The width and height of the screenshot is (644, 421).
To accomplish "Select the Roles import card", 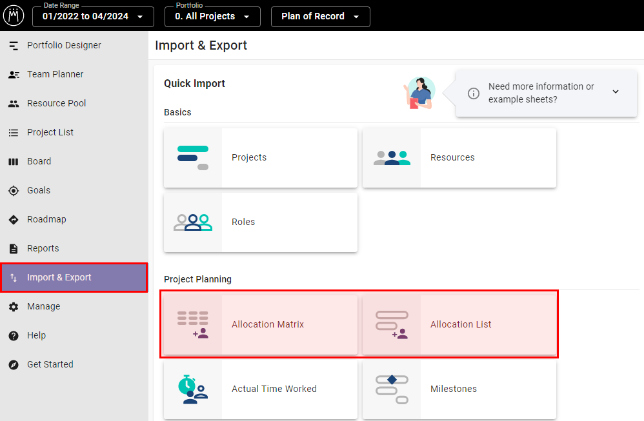I will (261, 222).
